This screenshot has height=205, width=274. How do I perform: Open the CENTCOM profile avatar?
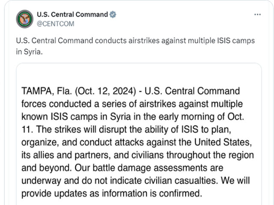tap(25, 19)
